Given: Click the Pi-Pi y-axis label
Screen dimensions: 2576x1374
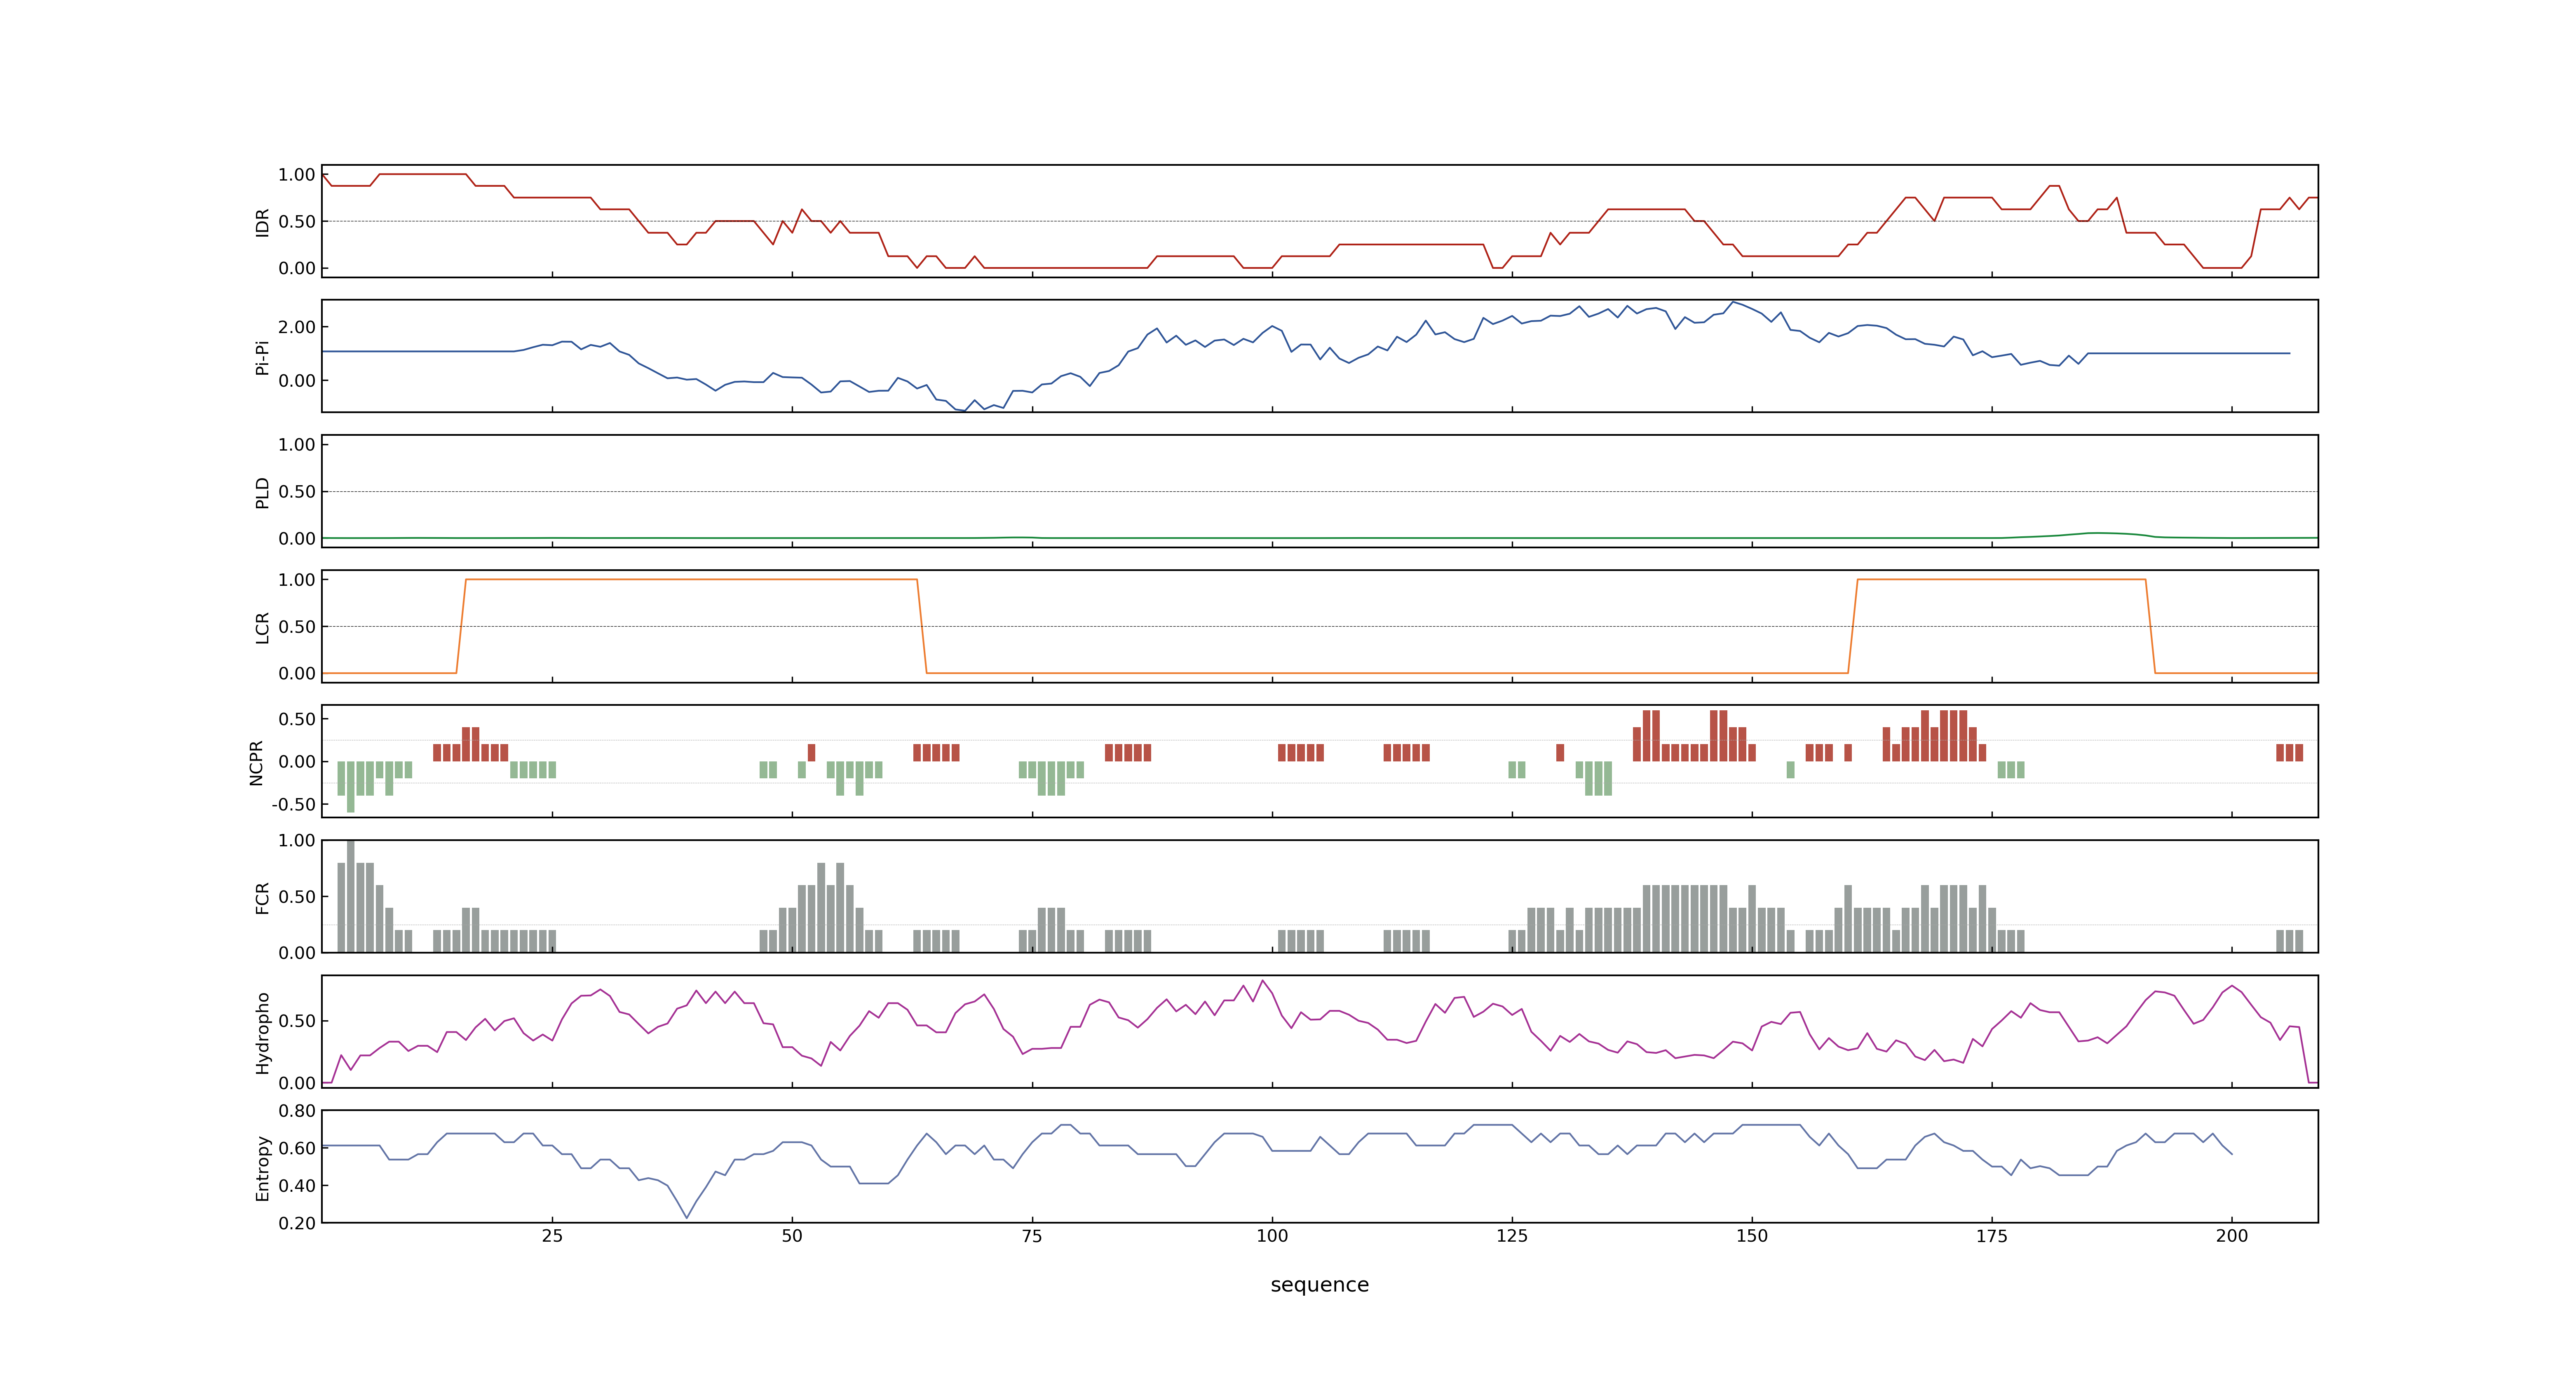Looking at the screenshot, I should [262, 357].
